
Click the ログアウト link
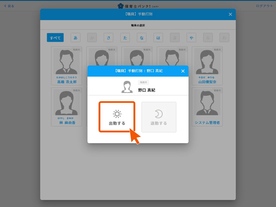(264, 6)
